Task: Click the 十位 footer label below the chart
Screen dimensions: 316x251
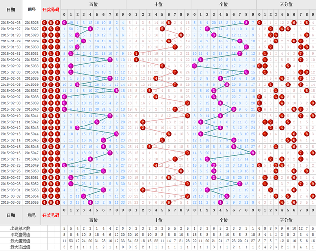Action: (158, 220)
